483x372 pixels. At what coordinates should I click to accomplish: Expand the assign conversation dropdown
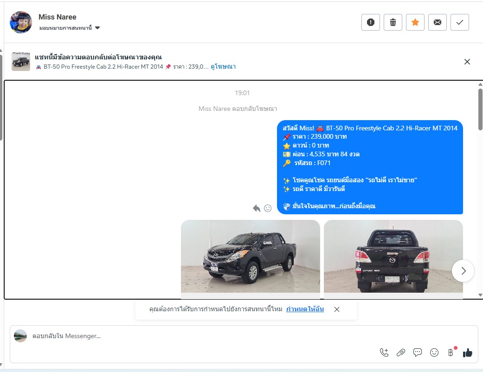tap(69, 28)
